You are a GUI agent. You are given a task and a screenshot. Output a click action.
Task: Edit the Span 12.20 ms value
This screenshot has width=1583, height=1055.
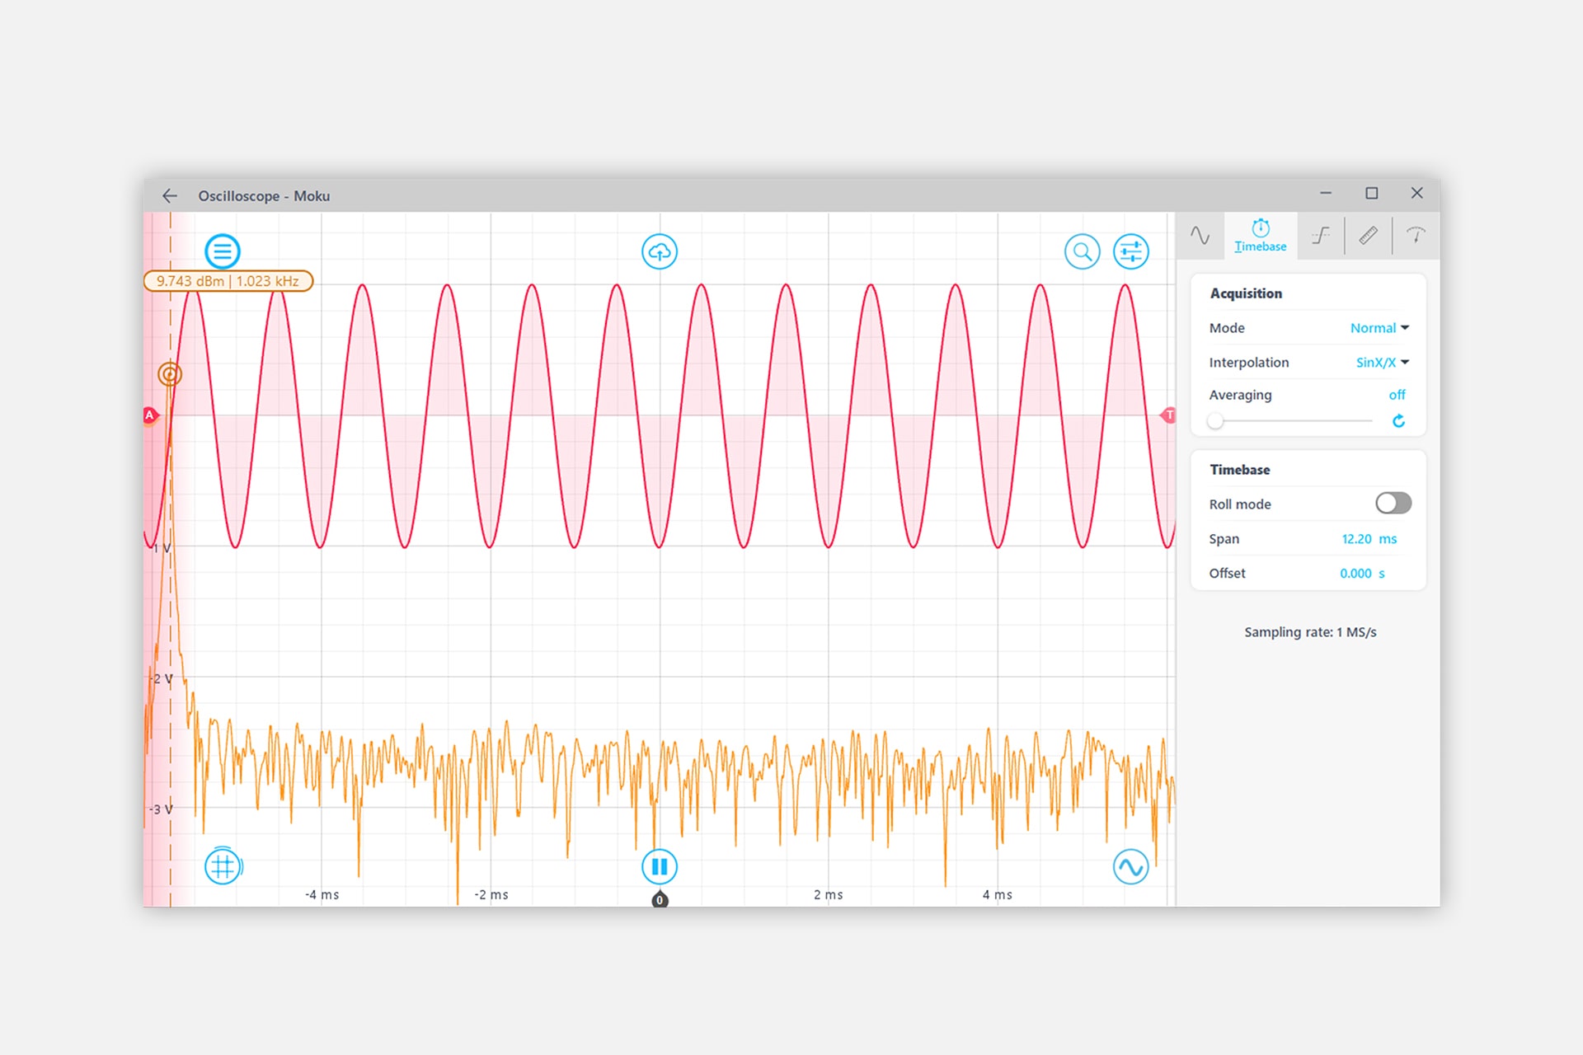pos(1356,539)
